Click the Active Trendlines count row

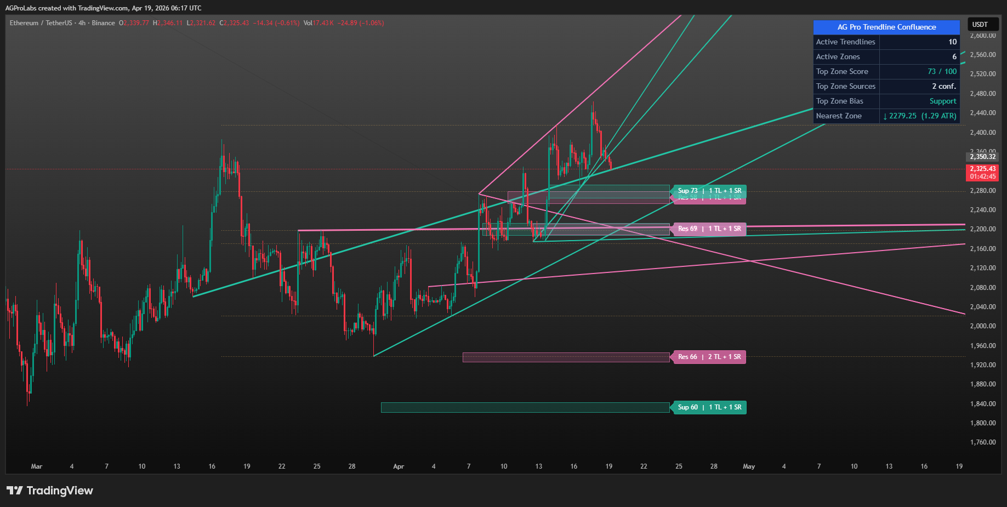click(886, 42)
